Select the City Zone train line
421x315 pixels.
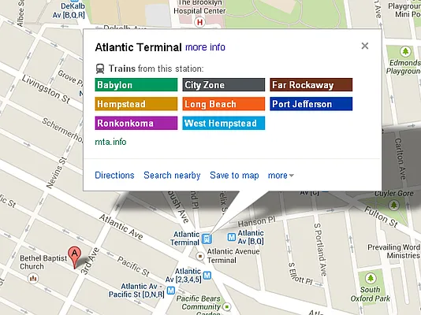coord(224,85)
